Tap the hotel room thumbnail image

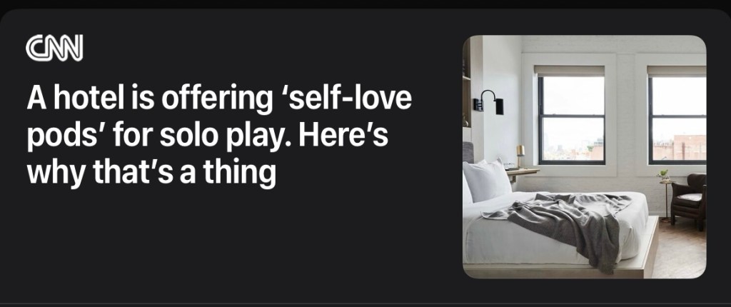(x=584, y=157)
